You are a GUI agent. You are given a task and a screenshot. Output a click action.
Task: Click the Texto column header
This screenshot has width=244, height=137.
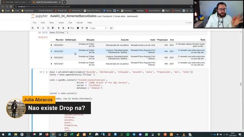coord(202,40)
